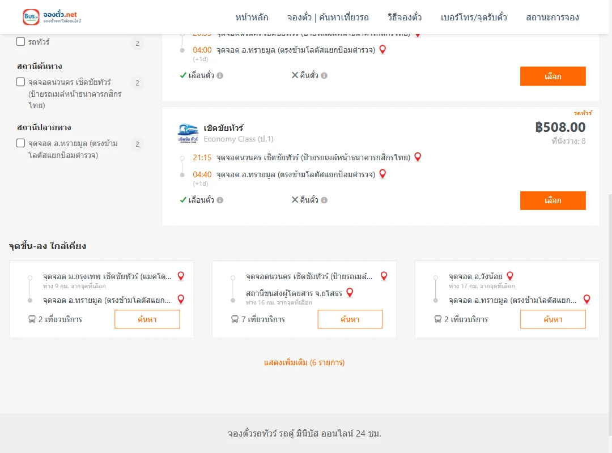Screen dimensions: 612x453
Task: Show info for เลื่อนตั๋ว in 04:40 trip
Action: click(220, 200)
